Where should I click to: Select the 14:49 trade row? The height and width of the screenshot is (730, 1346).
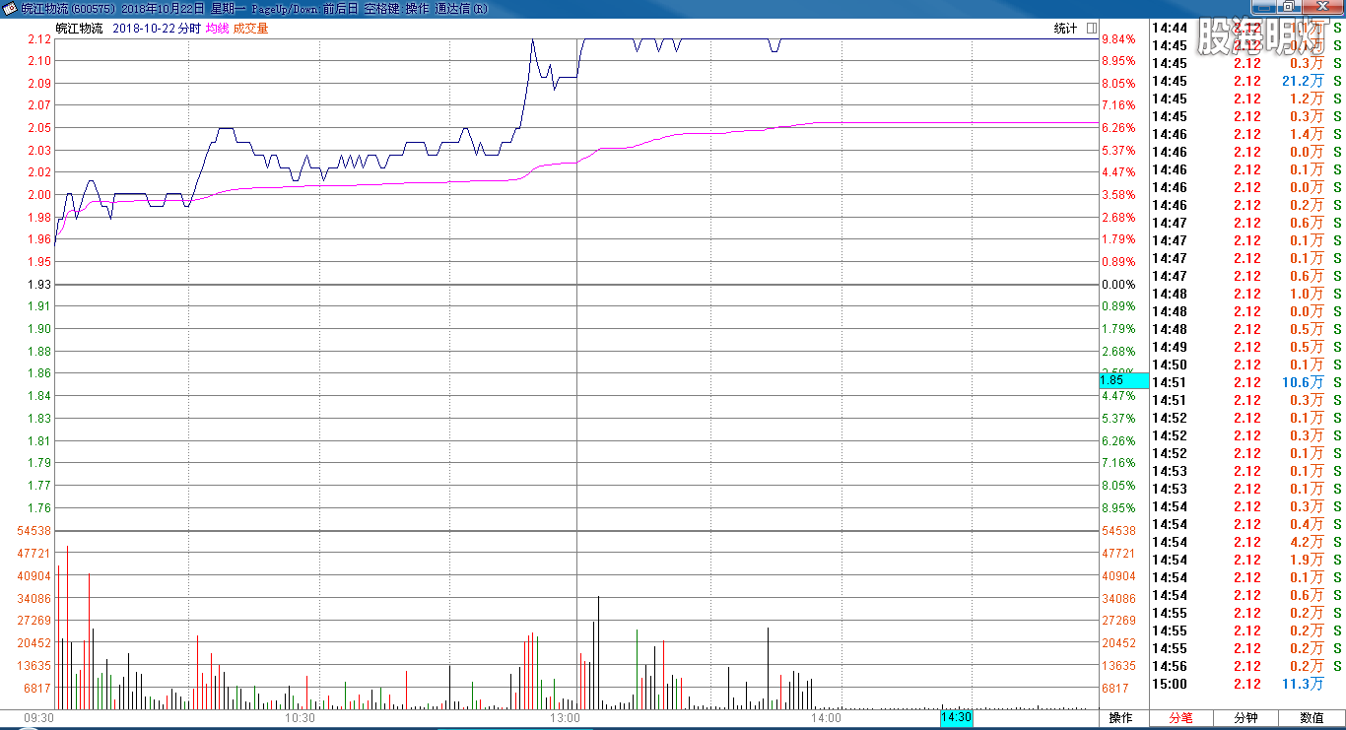tap(1247, 347)
